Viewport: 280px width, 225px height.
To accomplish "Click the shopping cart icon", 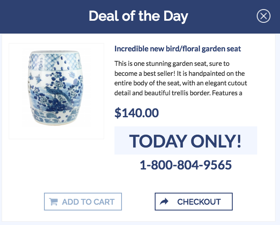I will 54,202.
